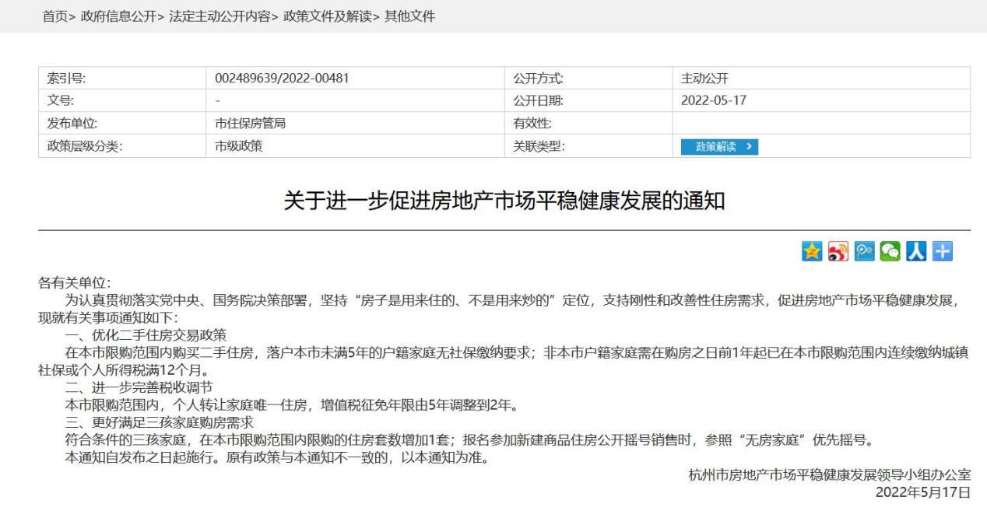Share via the Tencent Weibo icon
The height and width of the screenshot is (511, 987).
pos(864,251)
